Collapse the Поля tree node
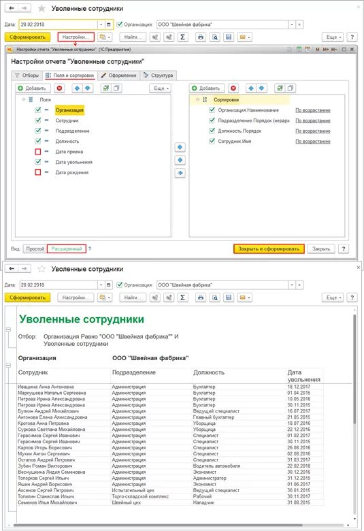The height and width of the screenshot is (531, 364). click(24, 99)
